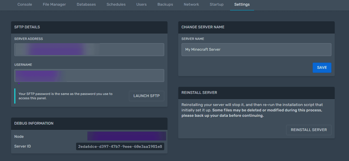Viewport: 349px width, 161px height.
Task: Click the Debug Information panel header
Action: pyautogui.click(x=89, y=124)
